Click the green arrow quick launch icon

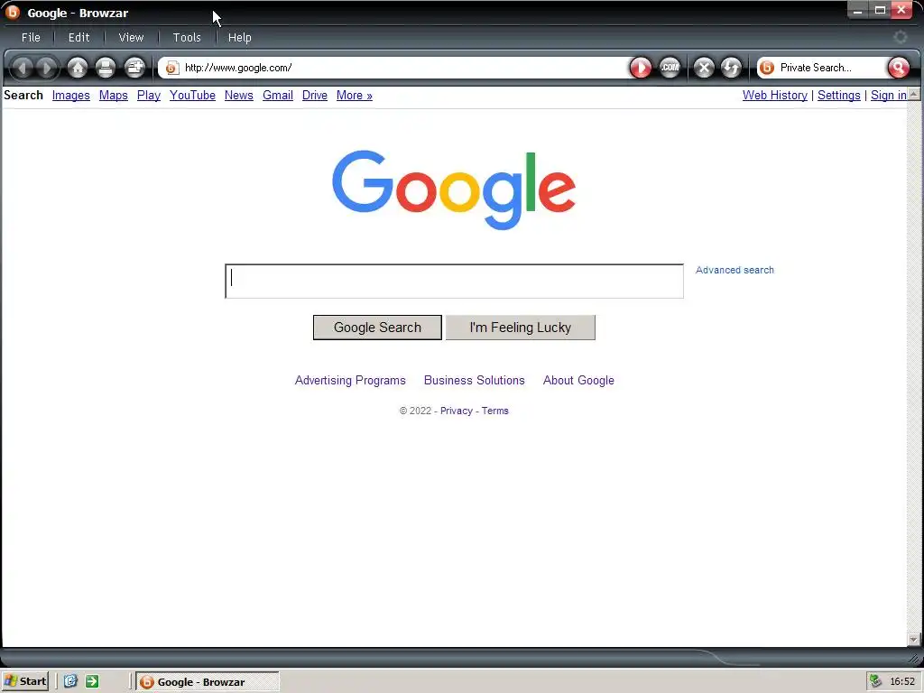[92, 682]
